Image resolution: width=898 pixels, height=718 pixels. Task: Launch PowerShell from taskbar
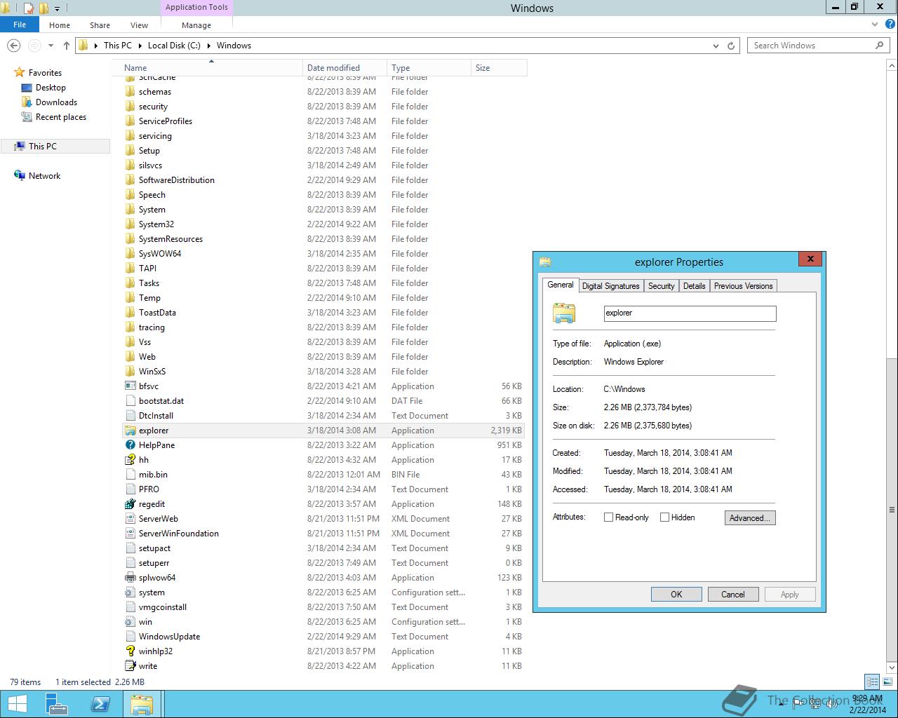pos(100,704)
